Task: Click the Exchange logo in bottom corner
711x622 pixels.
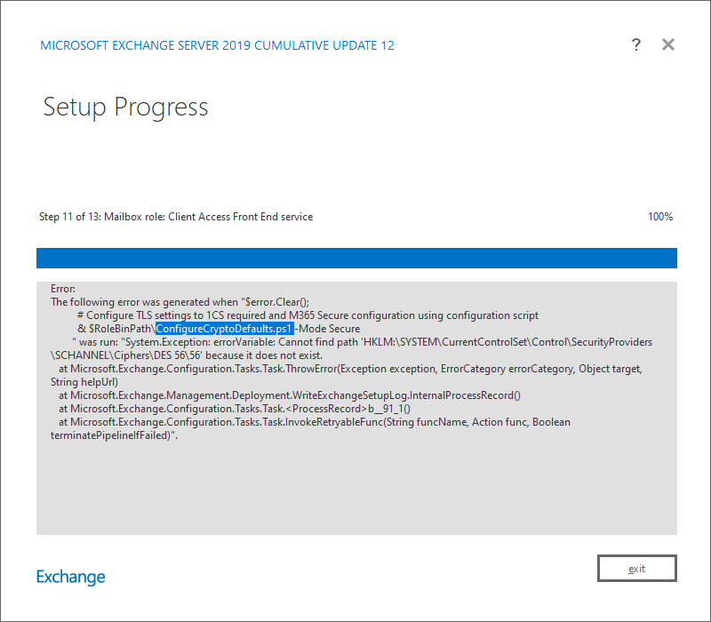Action: (70, 577)
